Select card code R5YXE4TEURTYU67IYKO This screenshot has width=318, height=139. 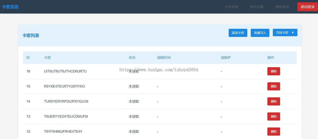pyautogui.click(x=64, y=86)
